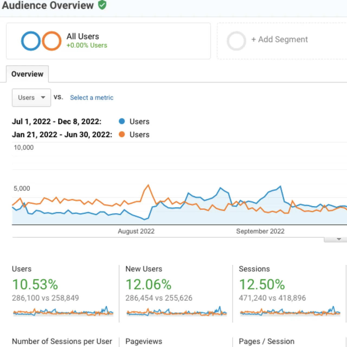The image size is (347, 347).
Task: Open the All Users segment box
Action: click(108, 41)
